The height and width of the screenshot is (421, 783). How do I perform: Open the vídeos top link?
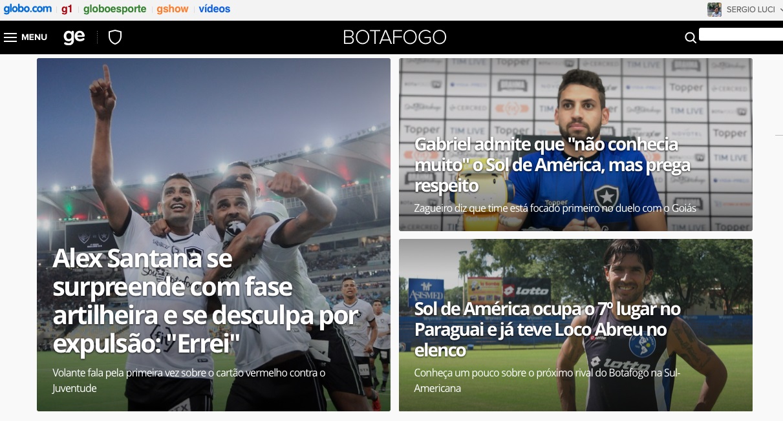(x=215, y=9)
